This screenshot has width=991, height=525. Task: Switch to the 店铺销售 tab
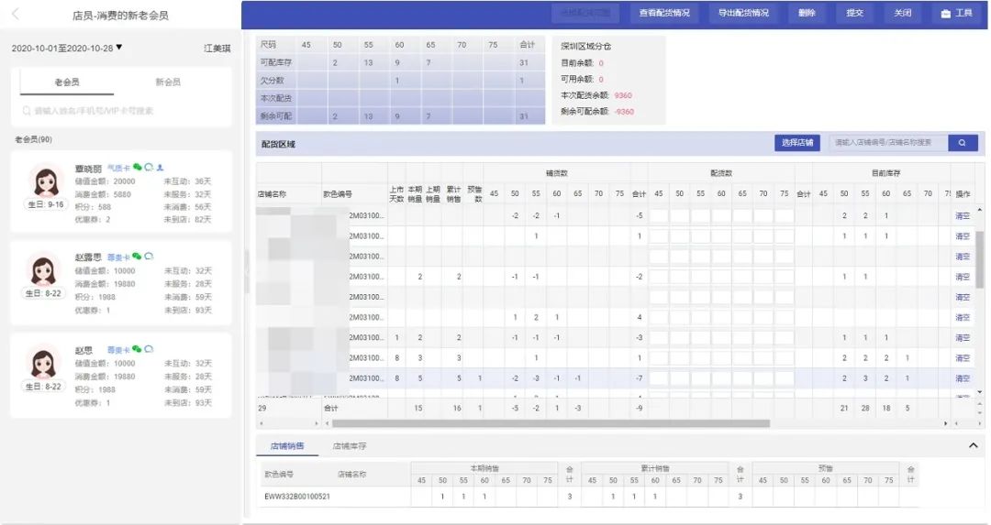point(287,446)
